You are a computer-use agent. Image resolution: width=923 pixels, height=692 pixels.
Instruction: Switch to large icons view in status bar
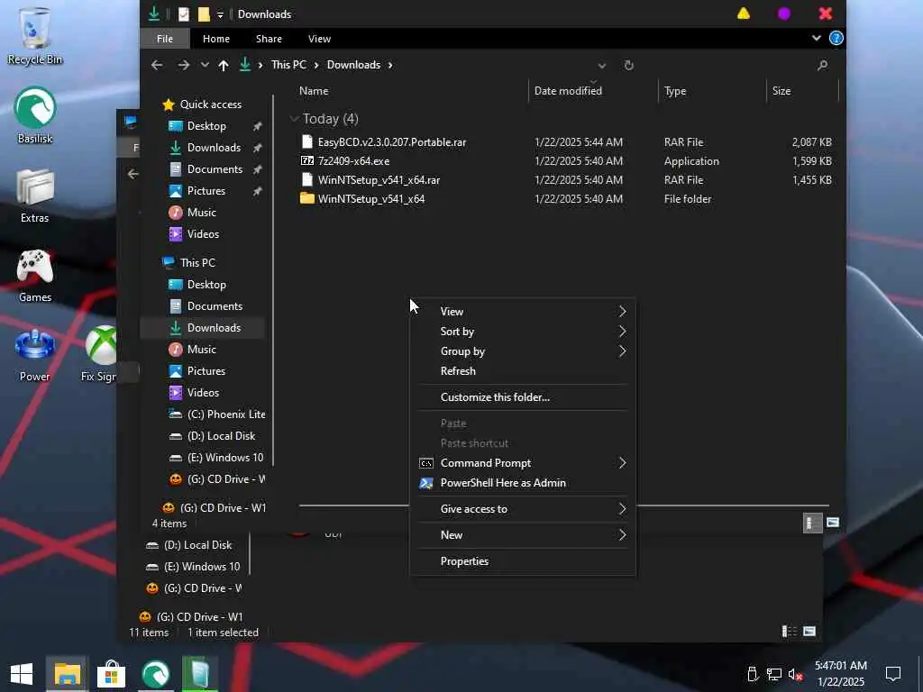832,523
